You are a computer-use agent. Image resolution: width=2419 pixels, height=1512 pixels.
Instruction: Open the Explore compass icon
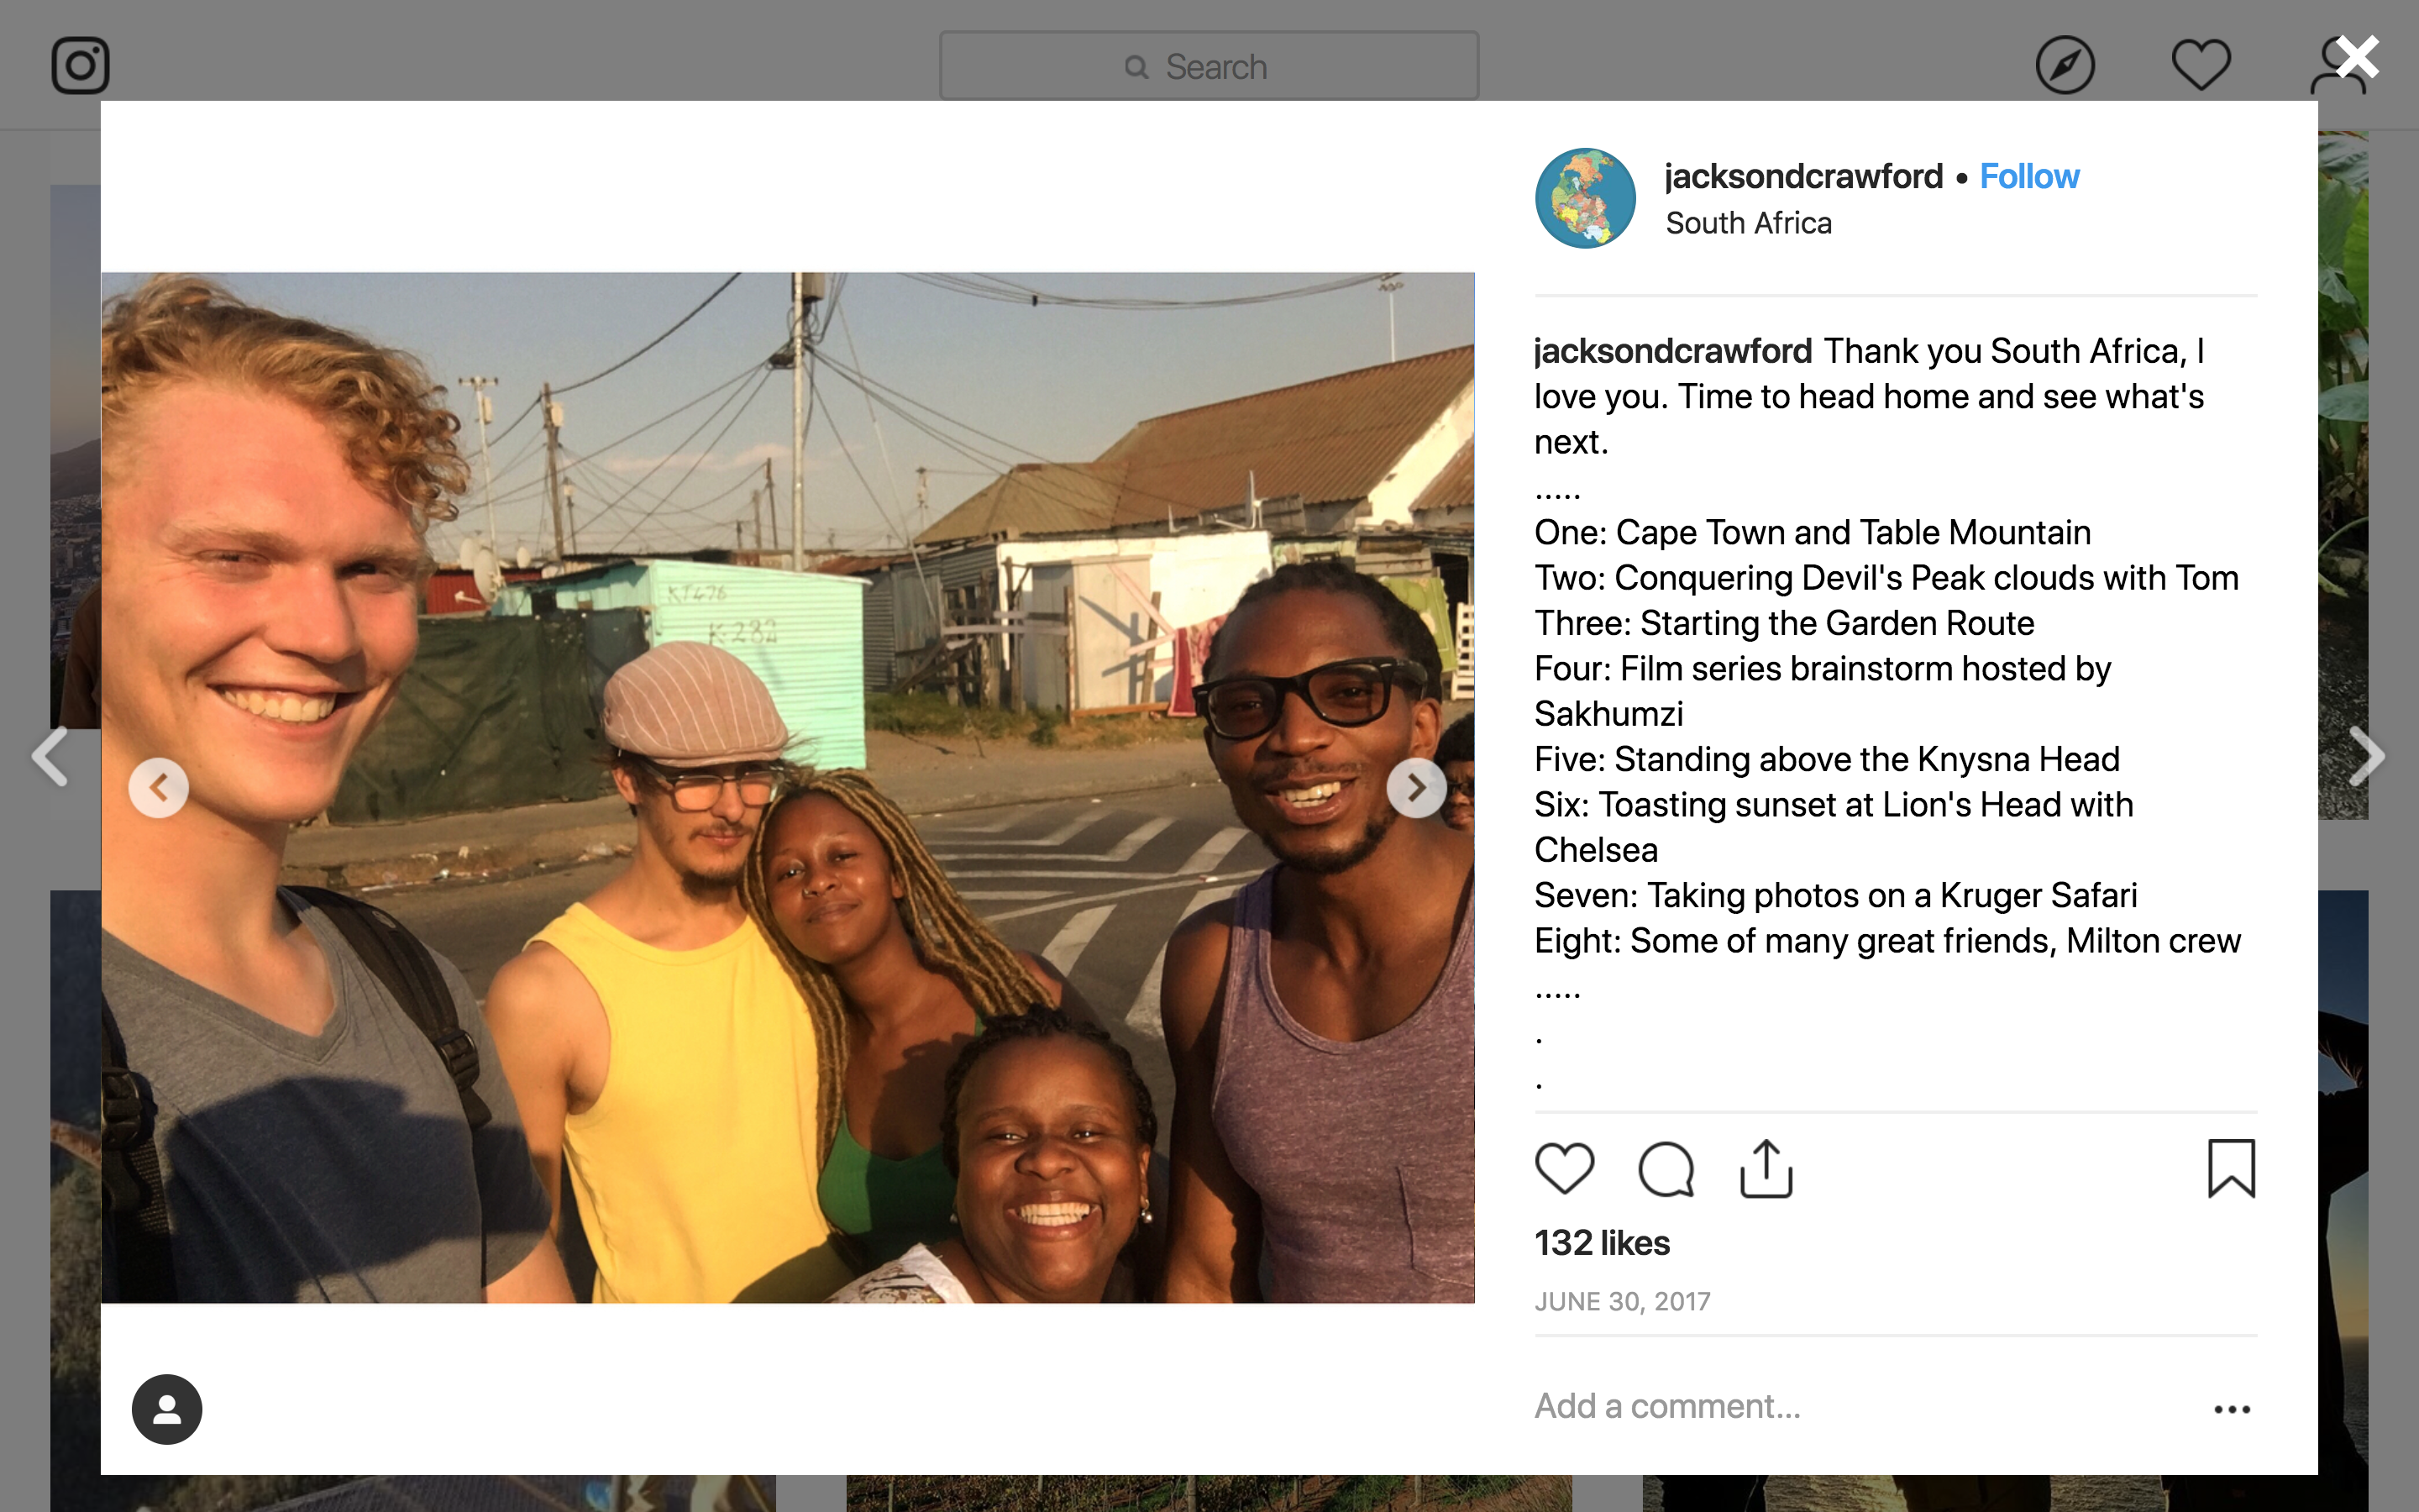(2065, 66)
